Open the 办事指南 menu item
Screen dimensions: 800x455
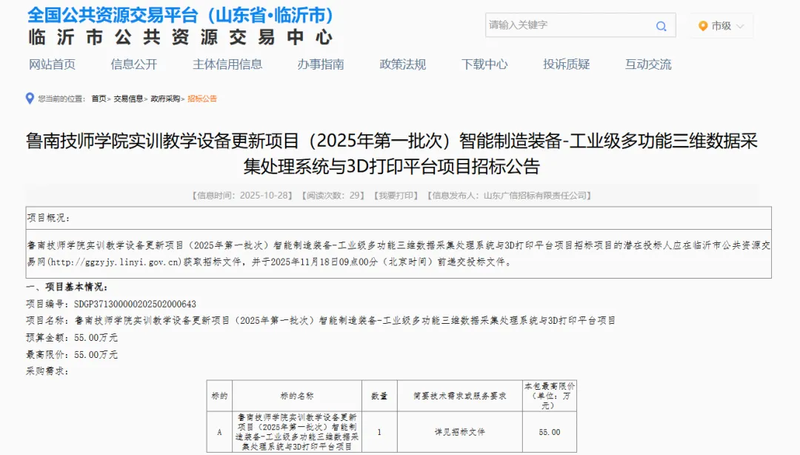click(x=321, y=64)
